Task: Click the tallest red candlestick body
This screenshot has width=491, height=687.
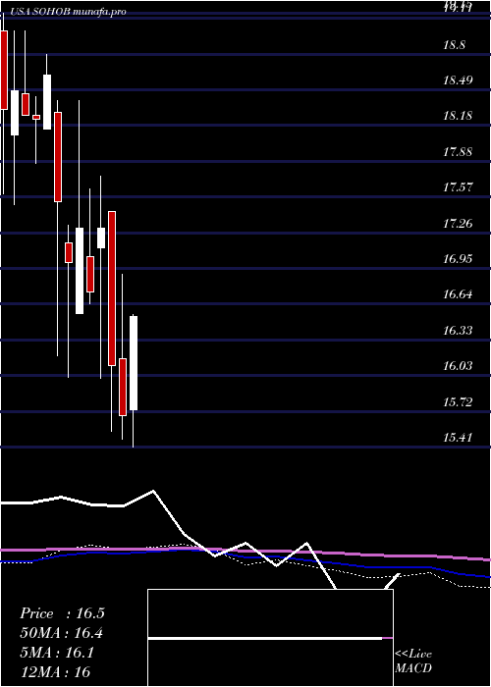Action: tap(112, 289)
